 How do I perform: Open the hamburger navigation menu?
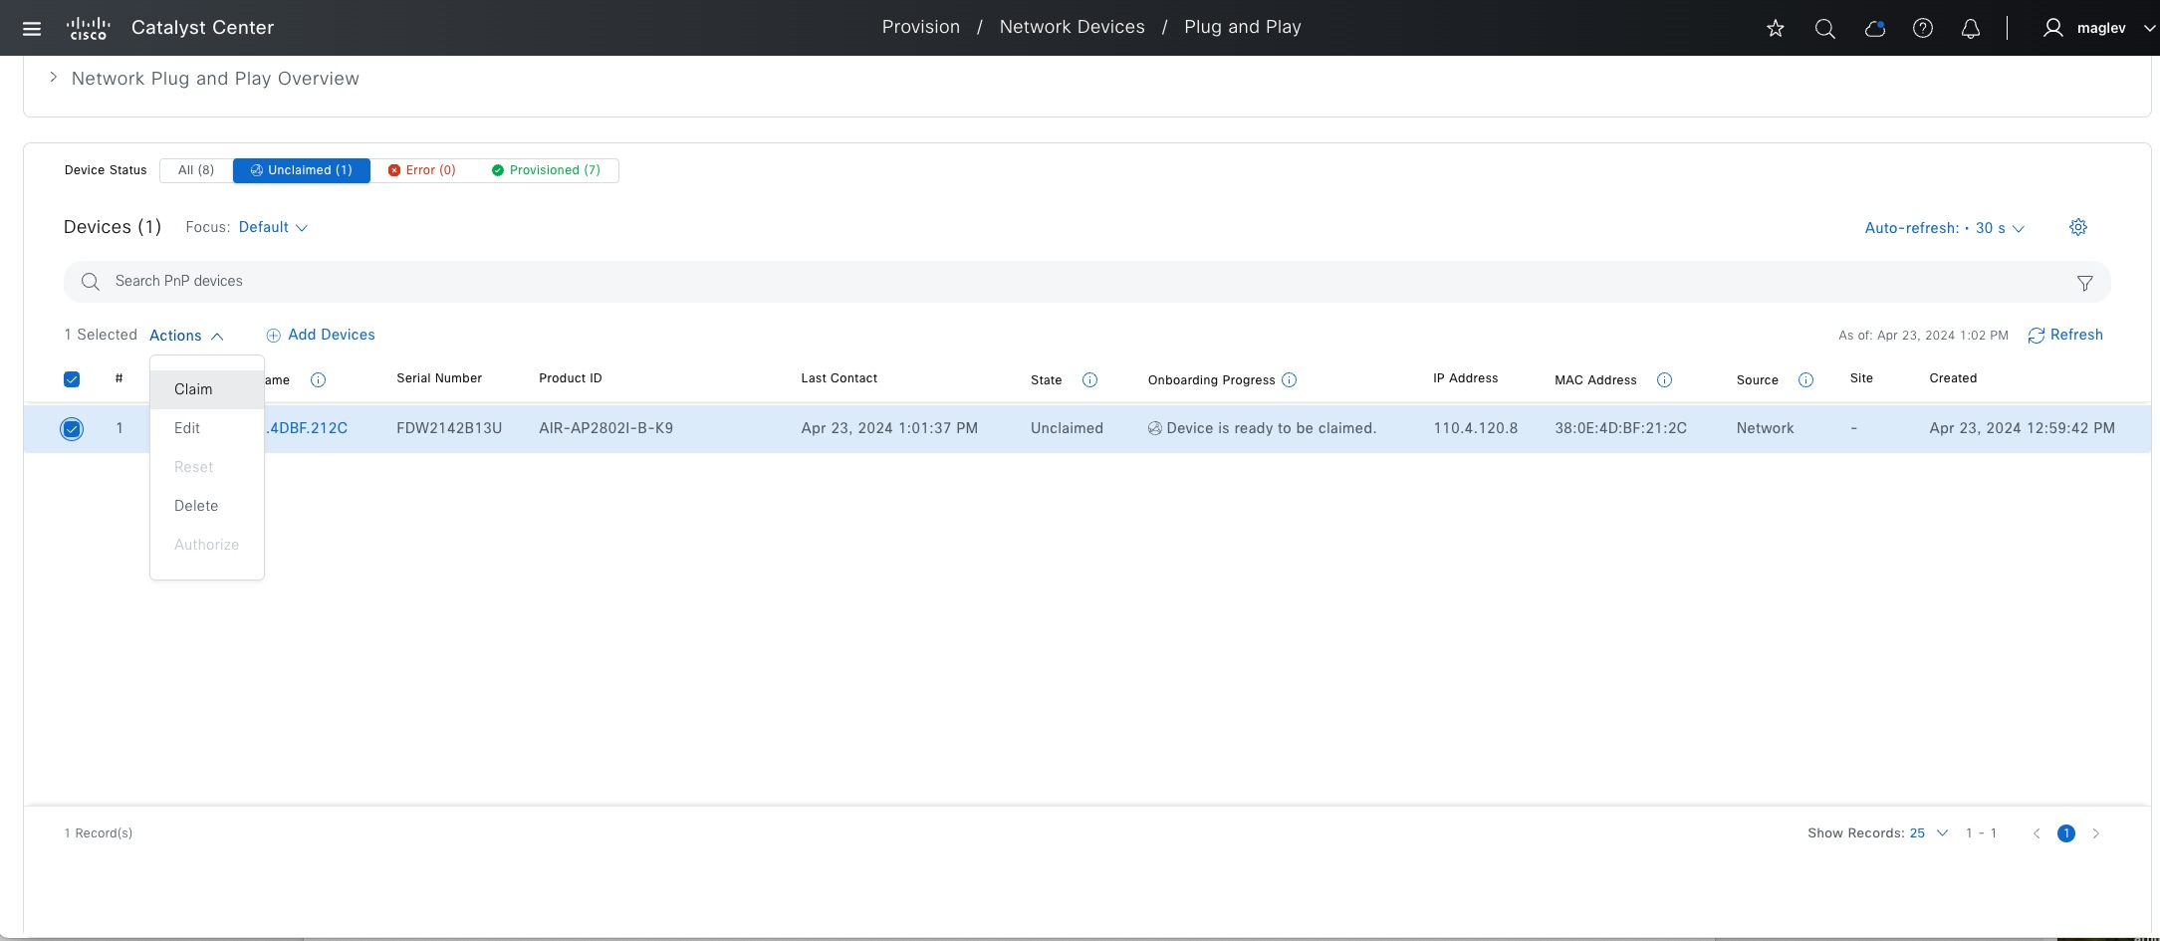pos(32,28)
